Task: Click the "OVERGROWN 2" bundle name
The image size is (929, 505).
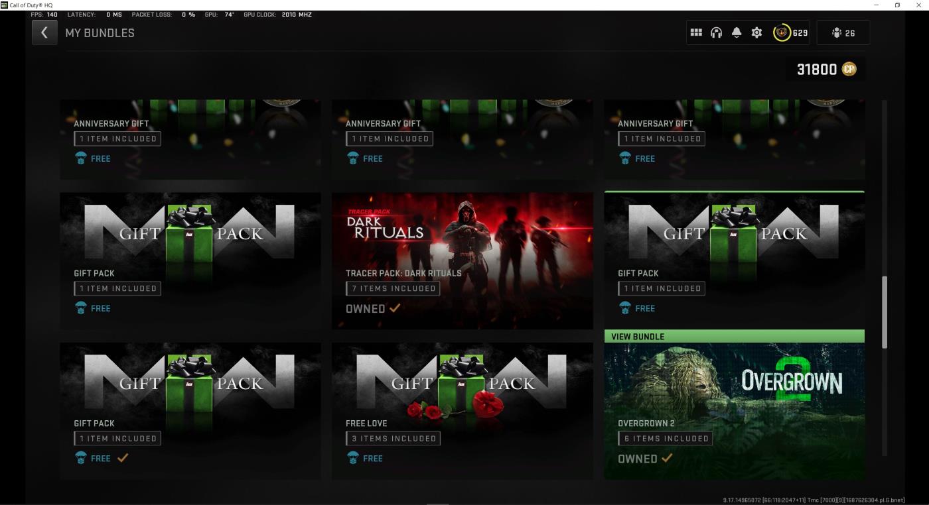Action: [646, 423]
